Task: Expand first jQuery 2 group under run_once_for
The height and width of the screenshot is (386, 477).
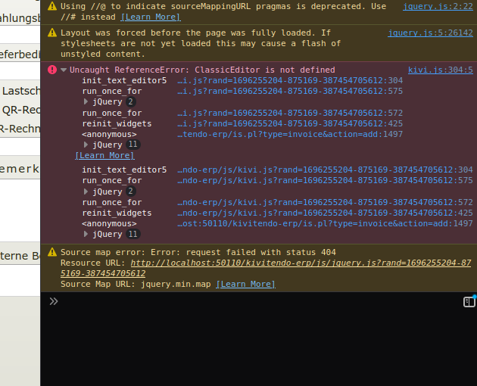Action: [x=86, y=101]
